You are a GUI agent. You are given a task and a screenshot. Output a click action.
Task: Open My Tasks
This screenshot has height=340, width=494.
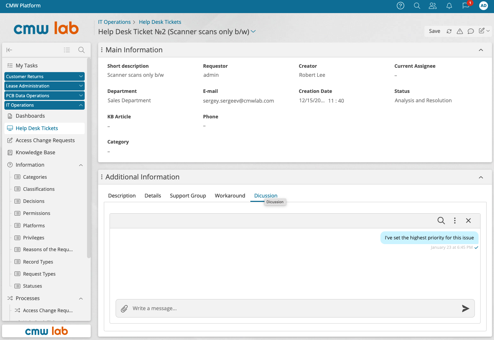pyautogui.click(x=27, y=66)
